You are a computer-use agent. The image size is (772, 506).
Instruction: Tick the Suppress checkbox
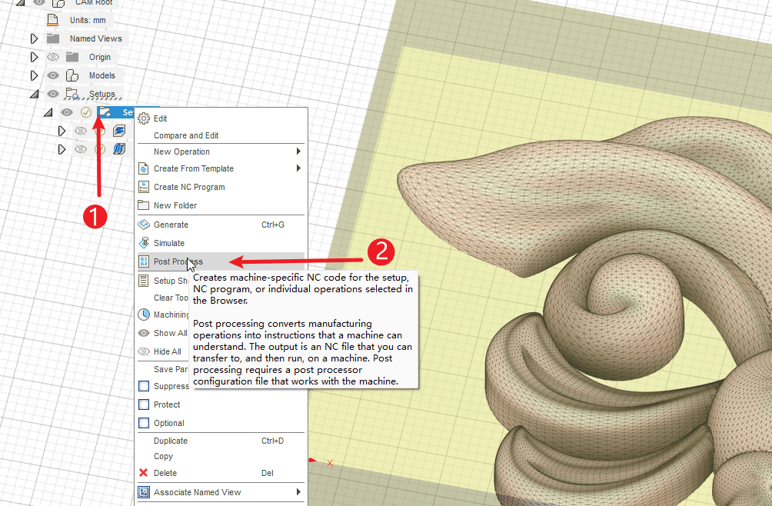point(144,386)
